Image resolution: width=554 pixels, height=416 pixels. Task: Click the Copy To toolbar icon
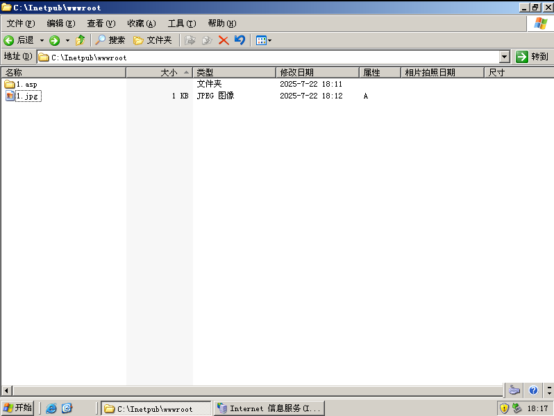(207, 40)
